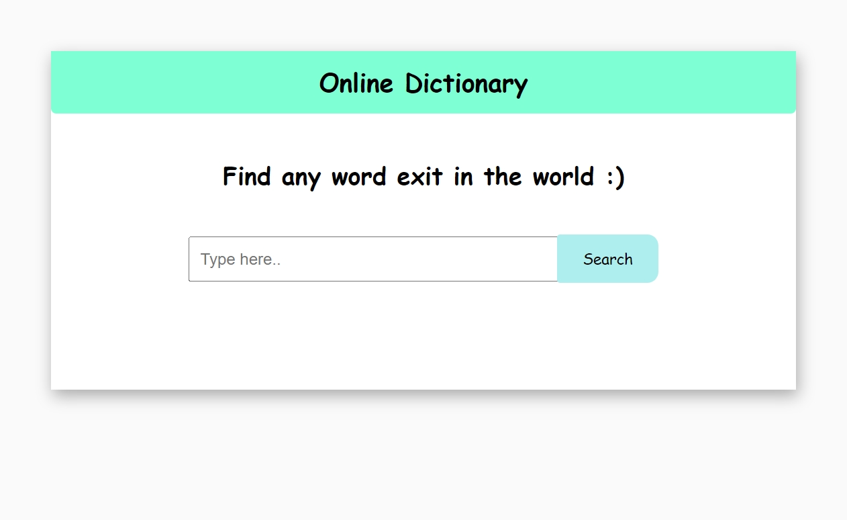The image size is (847, 520).
Task: Focus the "Type here.." input field
Action: tap(372, 259)
